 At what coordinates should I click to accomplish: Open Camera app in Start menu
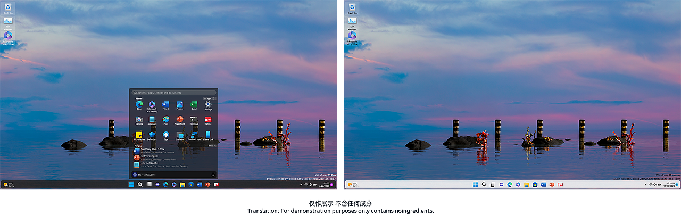(139, 121)
